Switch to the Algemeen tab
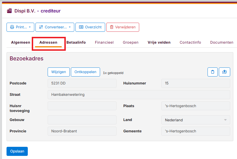The image size is (237, 159). click(x=20, y=43)
